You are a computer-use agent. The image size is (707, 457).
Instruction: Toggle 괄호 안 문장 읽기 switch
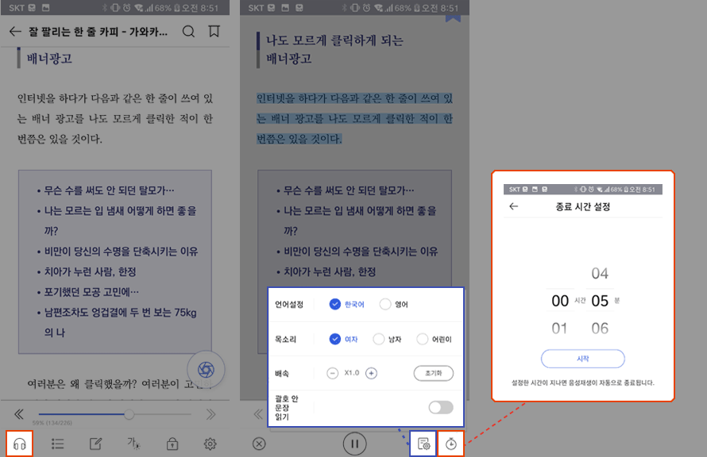pos(441,407)
